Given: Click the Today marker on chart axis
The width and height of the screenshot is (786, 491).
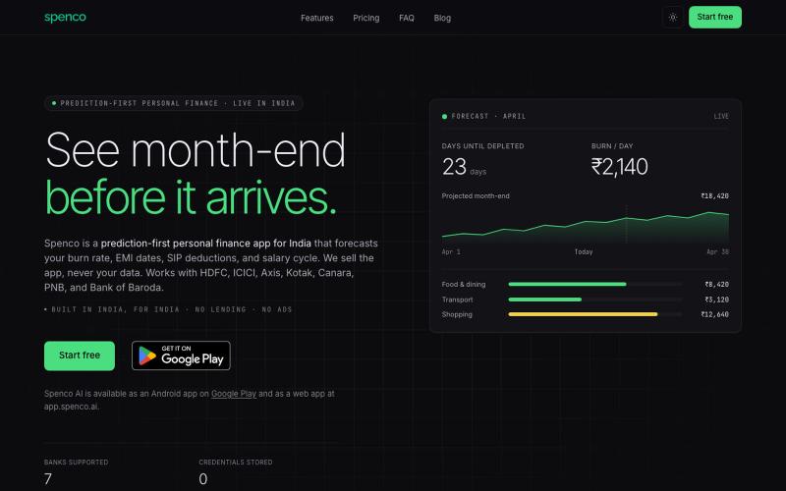Looking at the screenshot, I should [x=584, y=252].
